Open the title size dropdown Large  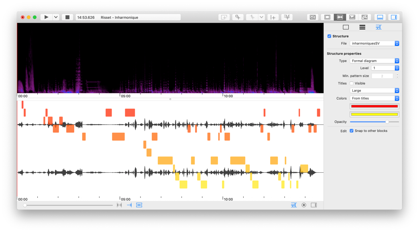pyautogui.click(x=374, y=91)
